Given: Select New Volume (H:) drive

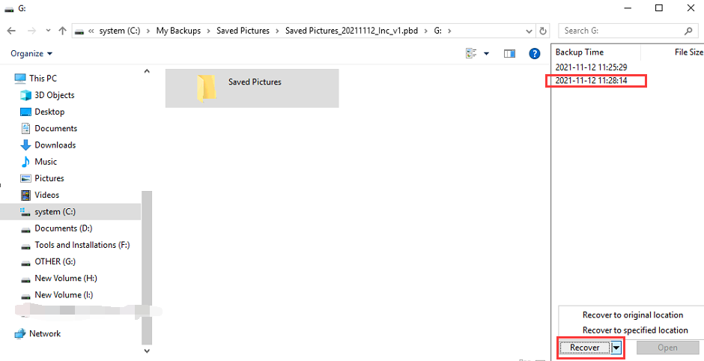Looking at the screenshot, I should [x=66, y=278].
